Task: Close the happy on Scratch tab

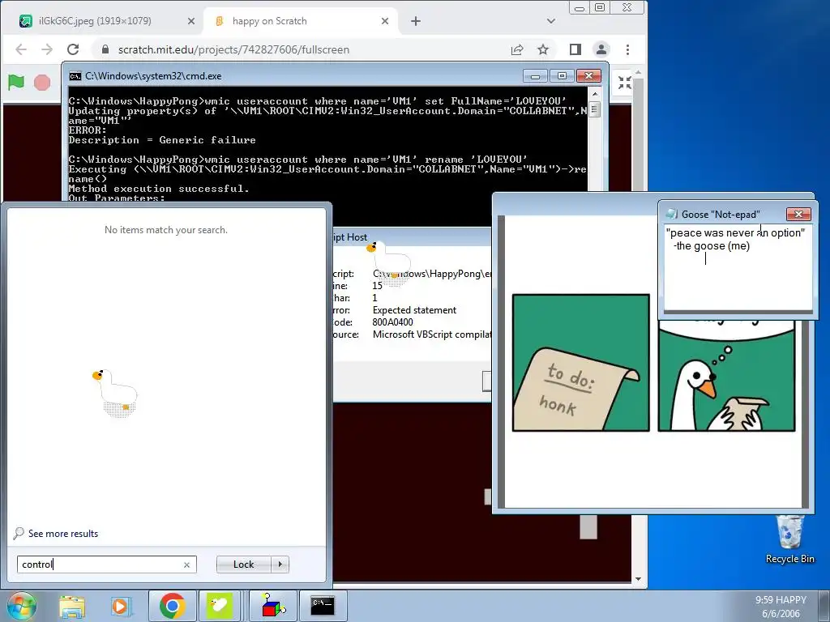Action: pyautogui.click(x=385, y=21)
